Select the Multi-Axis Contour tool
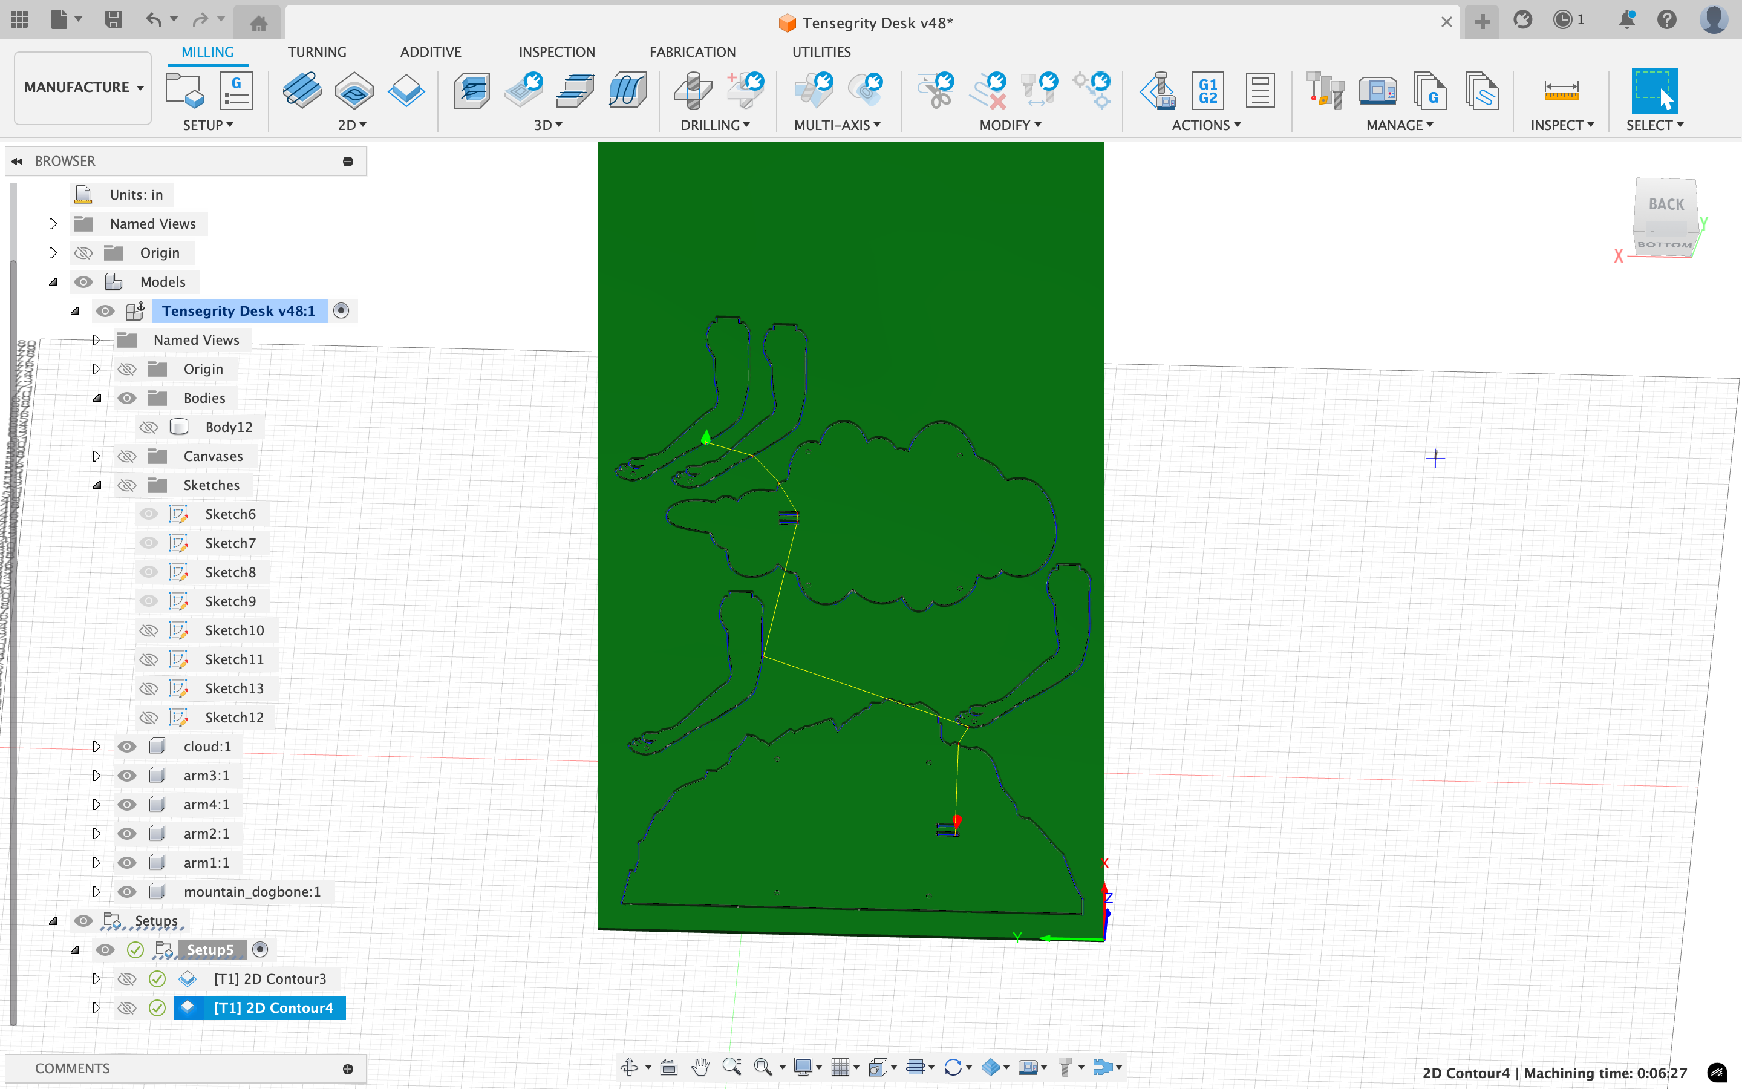The image size is (1742, 1089). (x=865, y=91)
